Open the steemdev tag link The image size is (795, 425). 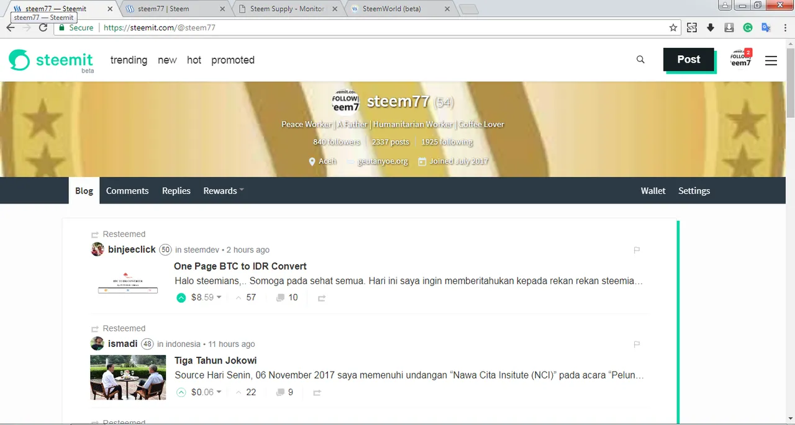pos(202,250)
